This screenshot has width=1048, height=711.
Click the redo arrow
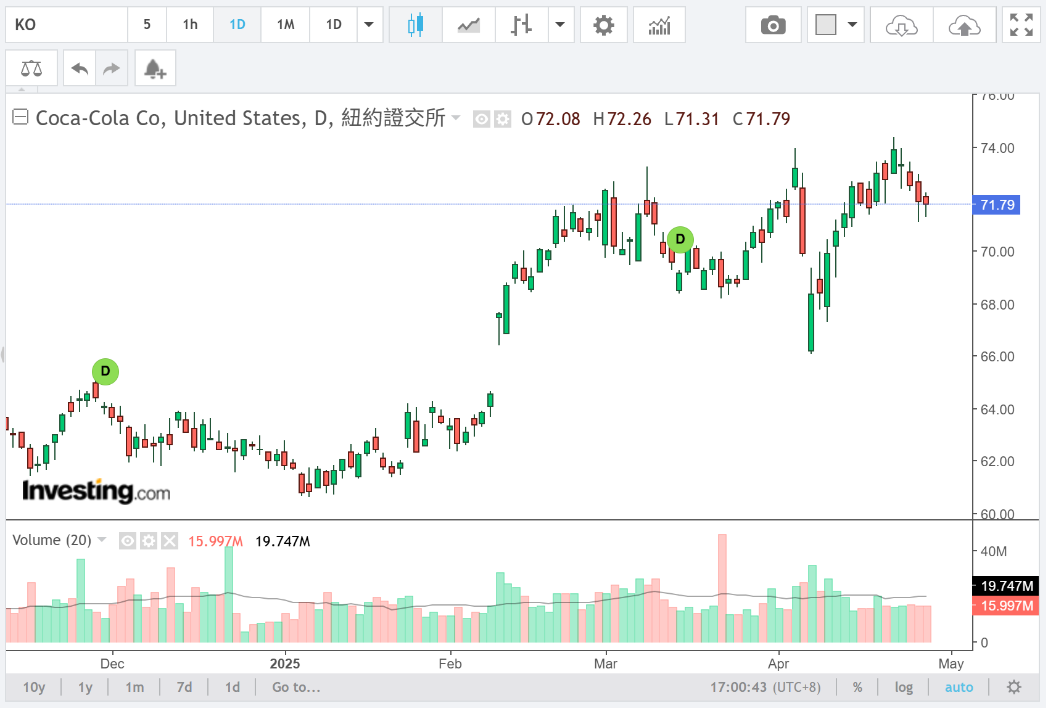click(x=111, y=68)
